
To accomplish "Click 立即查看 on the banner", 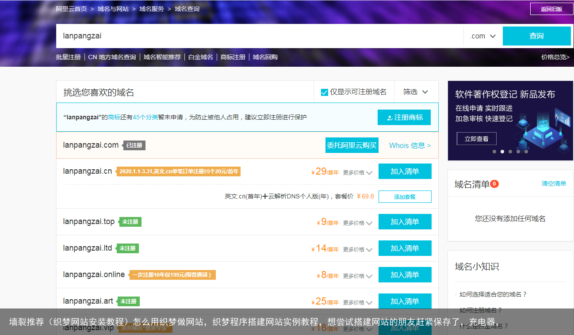I will (x=477, y=139).
